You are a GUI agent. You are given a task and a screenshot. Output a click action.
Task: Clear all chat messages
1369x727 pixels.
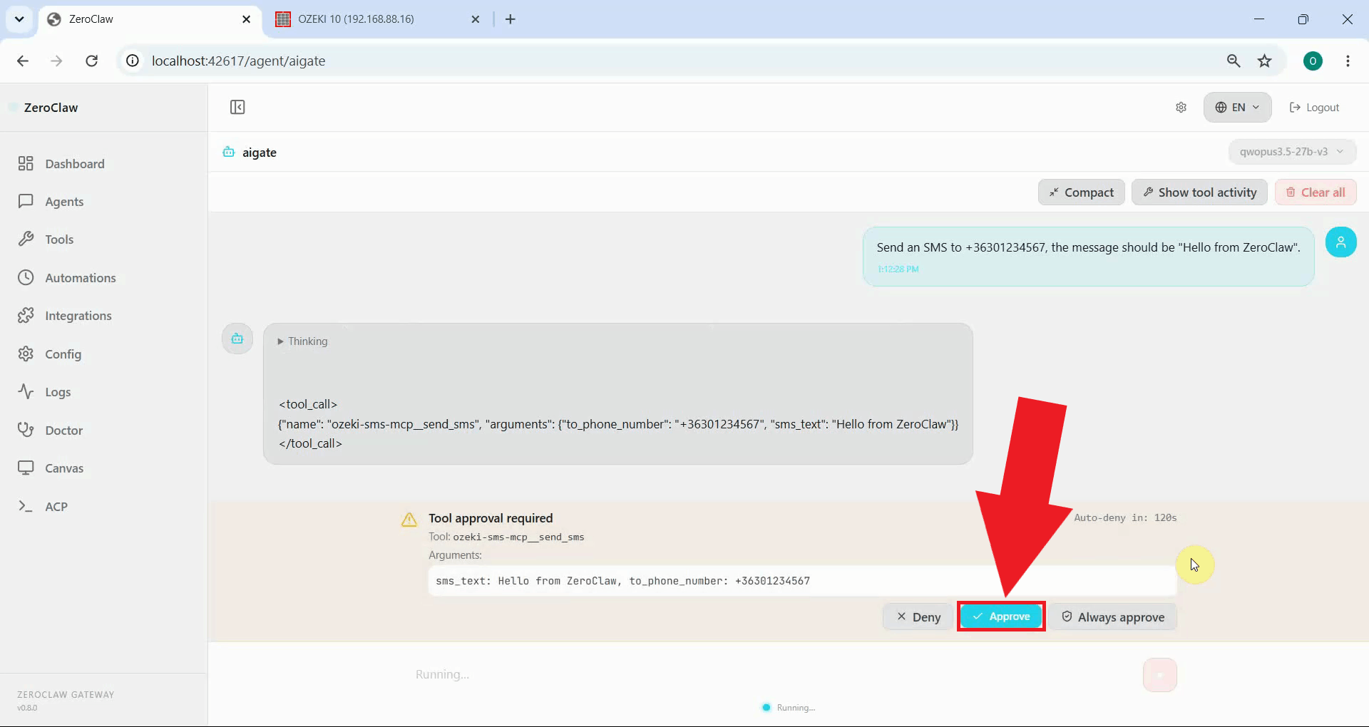click(1316, 192)
